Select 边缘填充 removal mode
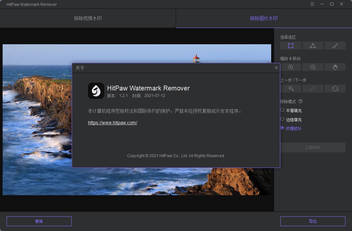The width and height of the screenshot is (352, 231). click(291, 119)
